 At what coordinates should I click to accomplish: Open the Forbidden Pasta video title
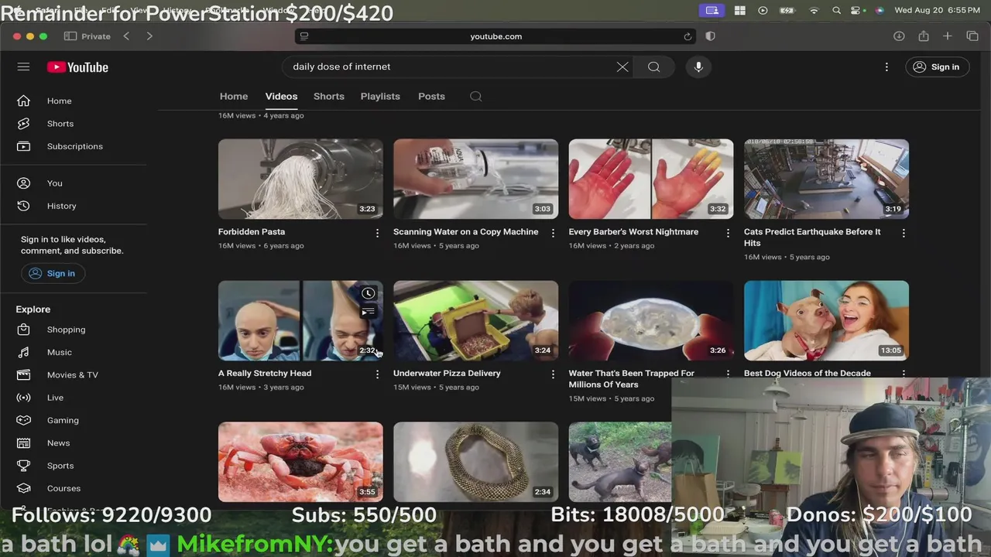pos(252,232)
